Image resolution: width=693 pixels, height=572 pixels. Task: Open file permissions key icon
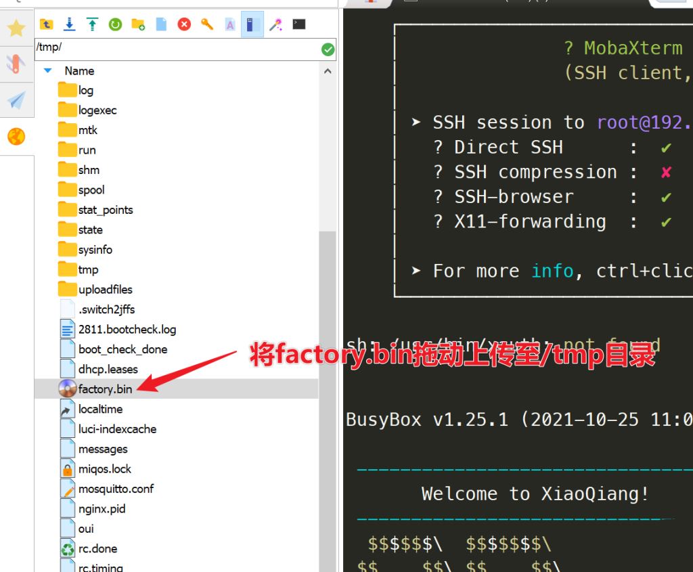point(207,24)
